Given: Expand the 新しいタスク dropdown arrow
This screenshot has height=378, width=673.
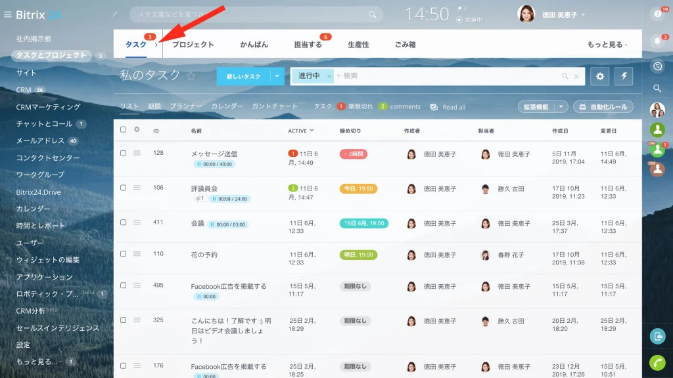Looking at the screenshot, I should pos(277,76).
